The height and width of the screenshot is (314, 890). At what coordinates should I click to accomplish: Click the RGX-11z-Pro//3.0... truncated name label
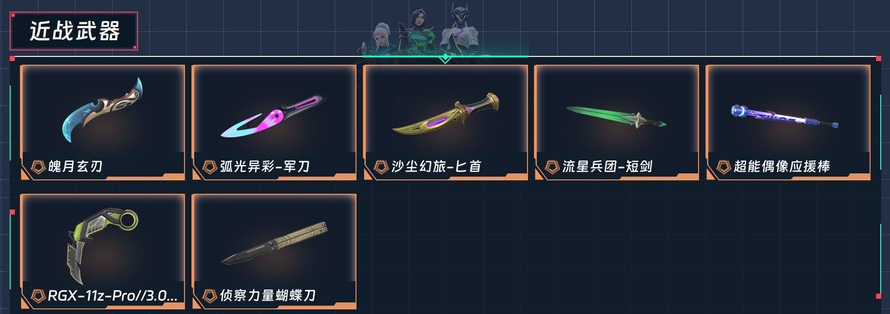coord(113,296)
